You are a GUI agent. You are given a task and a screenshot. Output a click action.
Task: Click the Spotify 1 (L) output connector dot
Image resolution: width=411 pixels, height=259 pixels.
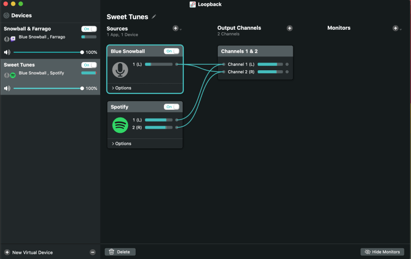[177, 120]
